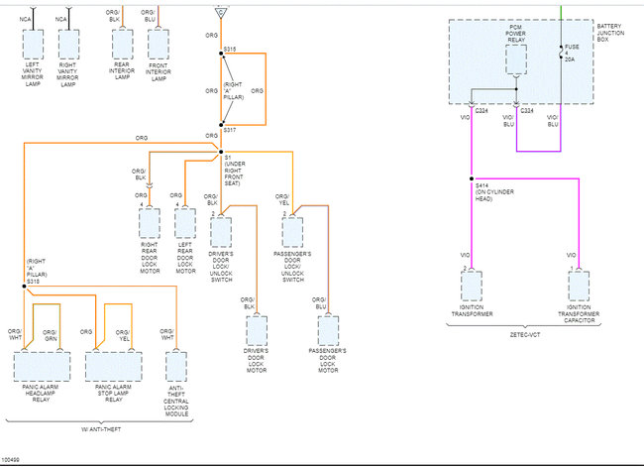Click the 'REAR INTERIOR LAMP' label
This screenshot has height=467, width=644.
click(122, 70)
